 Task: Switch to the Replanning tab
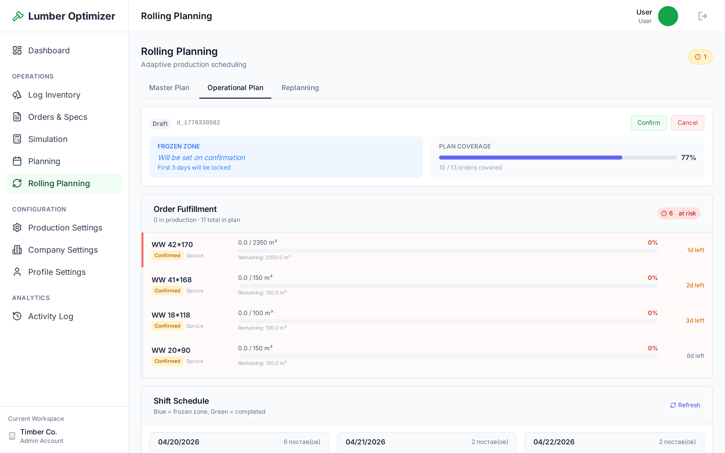[300, 88]
